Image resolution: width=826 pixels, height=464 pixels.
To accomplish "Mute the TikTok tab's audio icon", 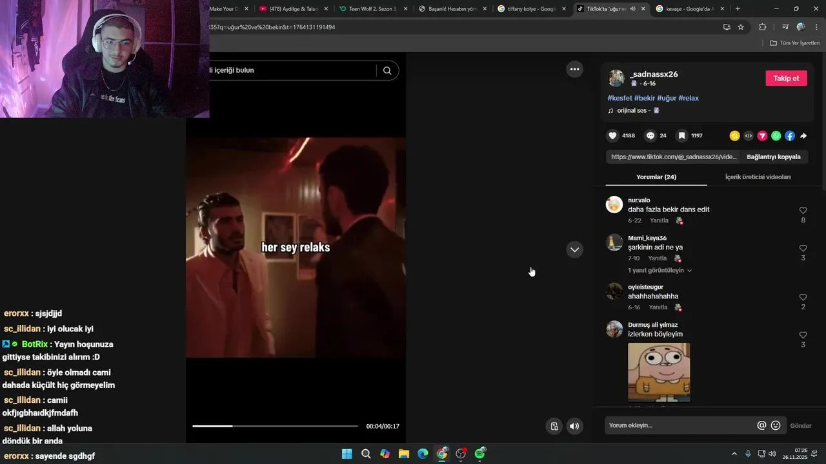I will click(632, 9).
